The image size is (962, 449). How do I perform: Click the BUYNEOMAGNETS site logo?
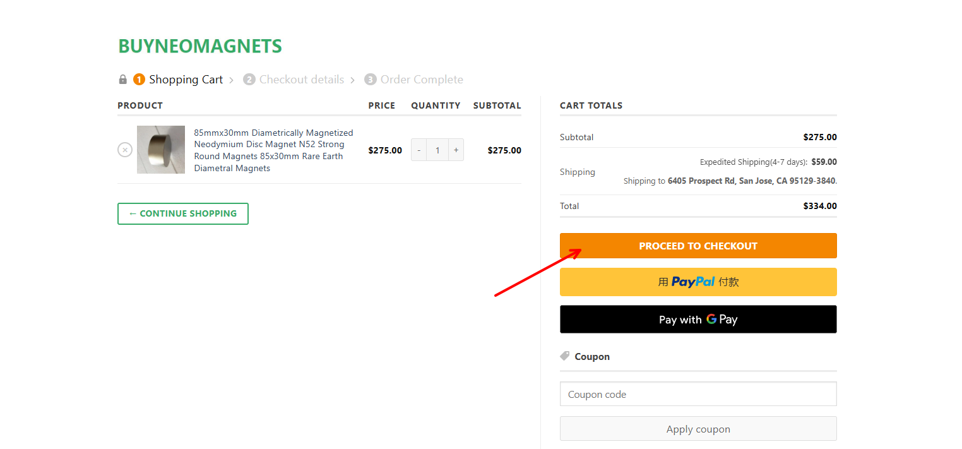coord(200,46)
